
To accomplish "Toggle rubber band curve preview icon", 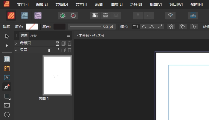I will click(194, 27).
